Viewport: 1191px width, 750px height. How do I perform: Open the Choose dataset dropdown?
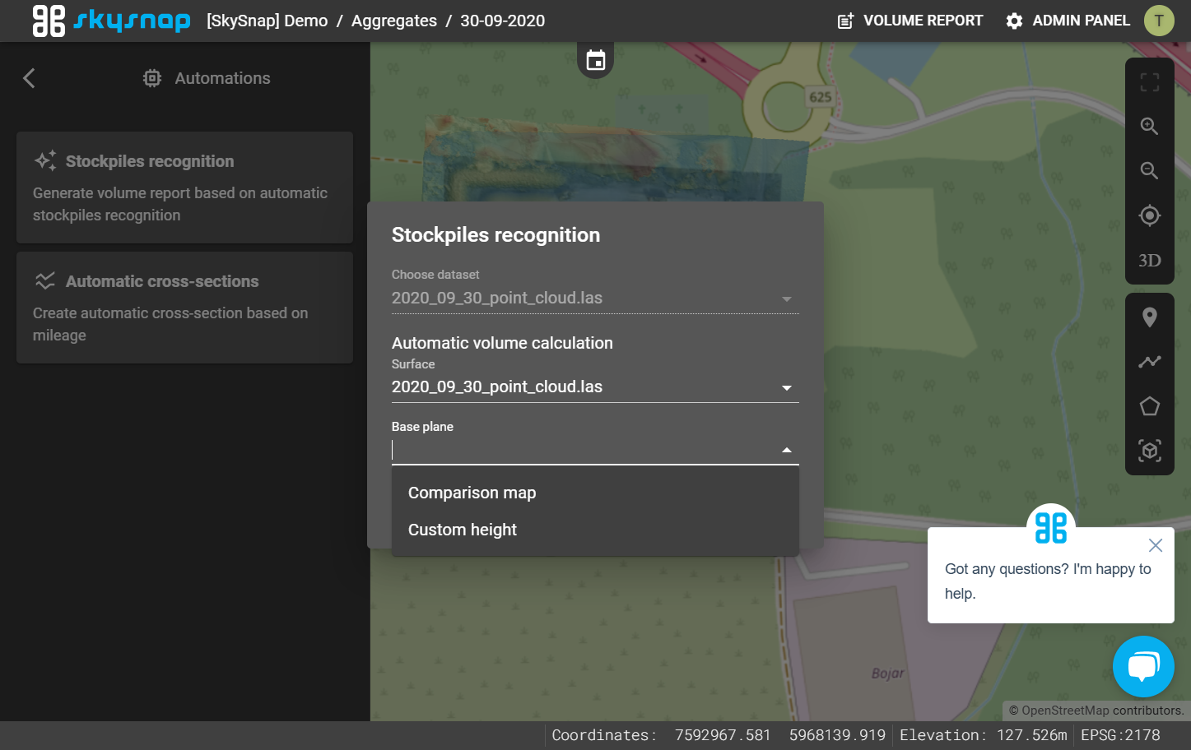point(595,298)
